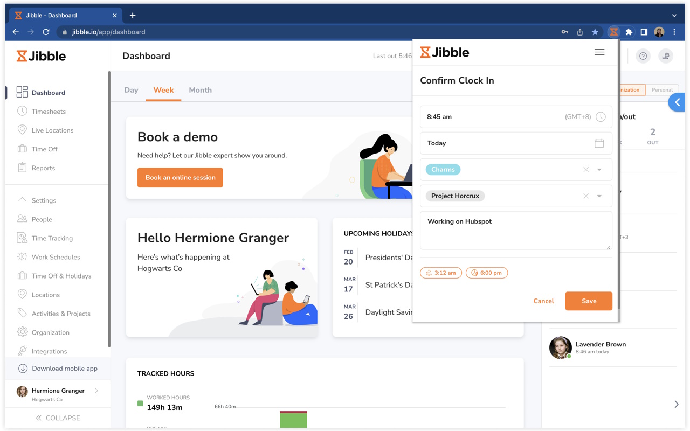The width and height of the screenshot is (690, 431).
Task: Select the Jibble - Dashboard browser tab
Action: coord(66,16)
